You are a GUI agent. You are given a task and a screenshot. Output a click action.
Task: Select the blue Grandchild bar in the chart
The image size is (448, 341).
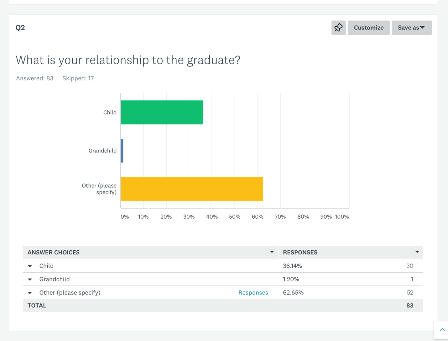pyautogui.click(x=122, y=151)
